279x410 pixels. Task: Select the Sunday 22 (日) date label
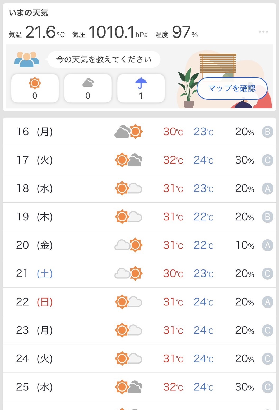click(34, 302)
